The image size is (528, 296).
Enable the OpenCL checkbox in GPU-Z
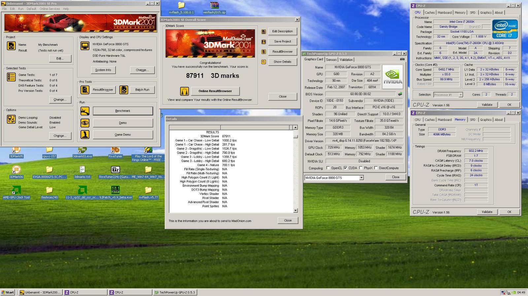click(328, 168)
